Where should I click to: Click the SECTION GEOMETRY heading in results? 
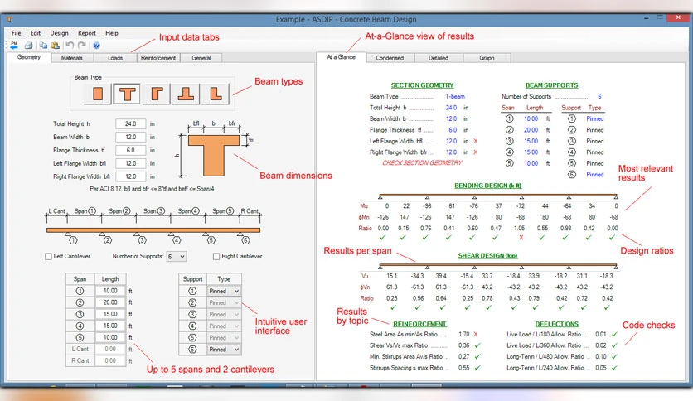pos(422,85)
